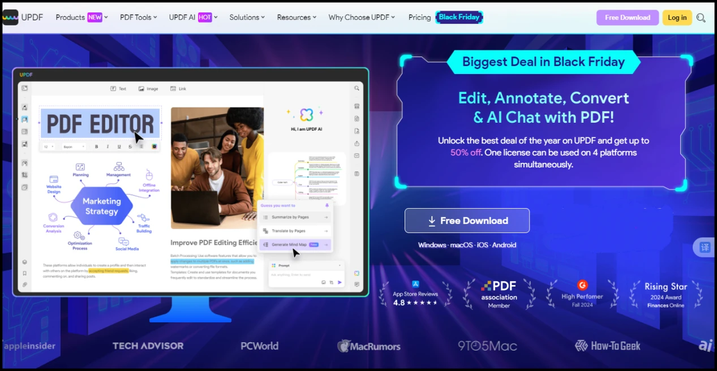Viewport: 717px width, 371px height.
Task: Open the site search magnifier icon
Action: 701,18
